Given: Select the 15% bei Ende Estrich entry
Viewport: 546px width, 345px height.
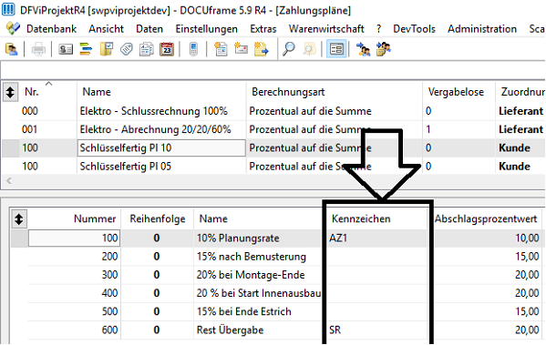Looking at the screenshot, I should (x=243, y=311).
